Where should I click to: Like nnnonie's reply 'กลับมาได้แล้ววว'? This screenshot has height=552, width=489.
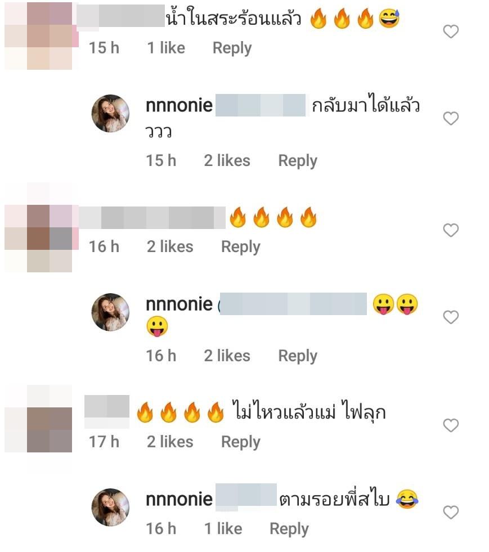(451, 118)
